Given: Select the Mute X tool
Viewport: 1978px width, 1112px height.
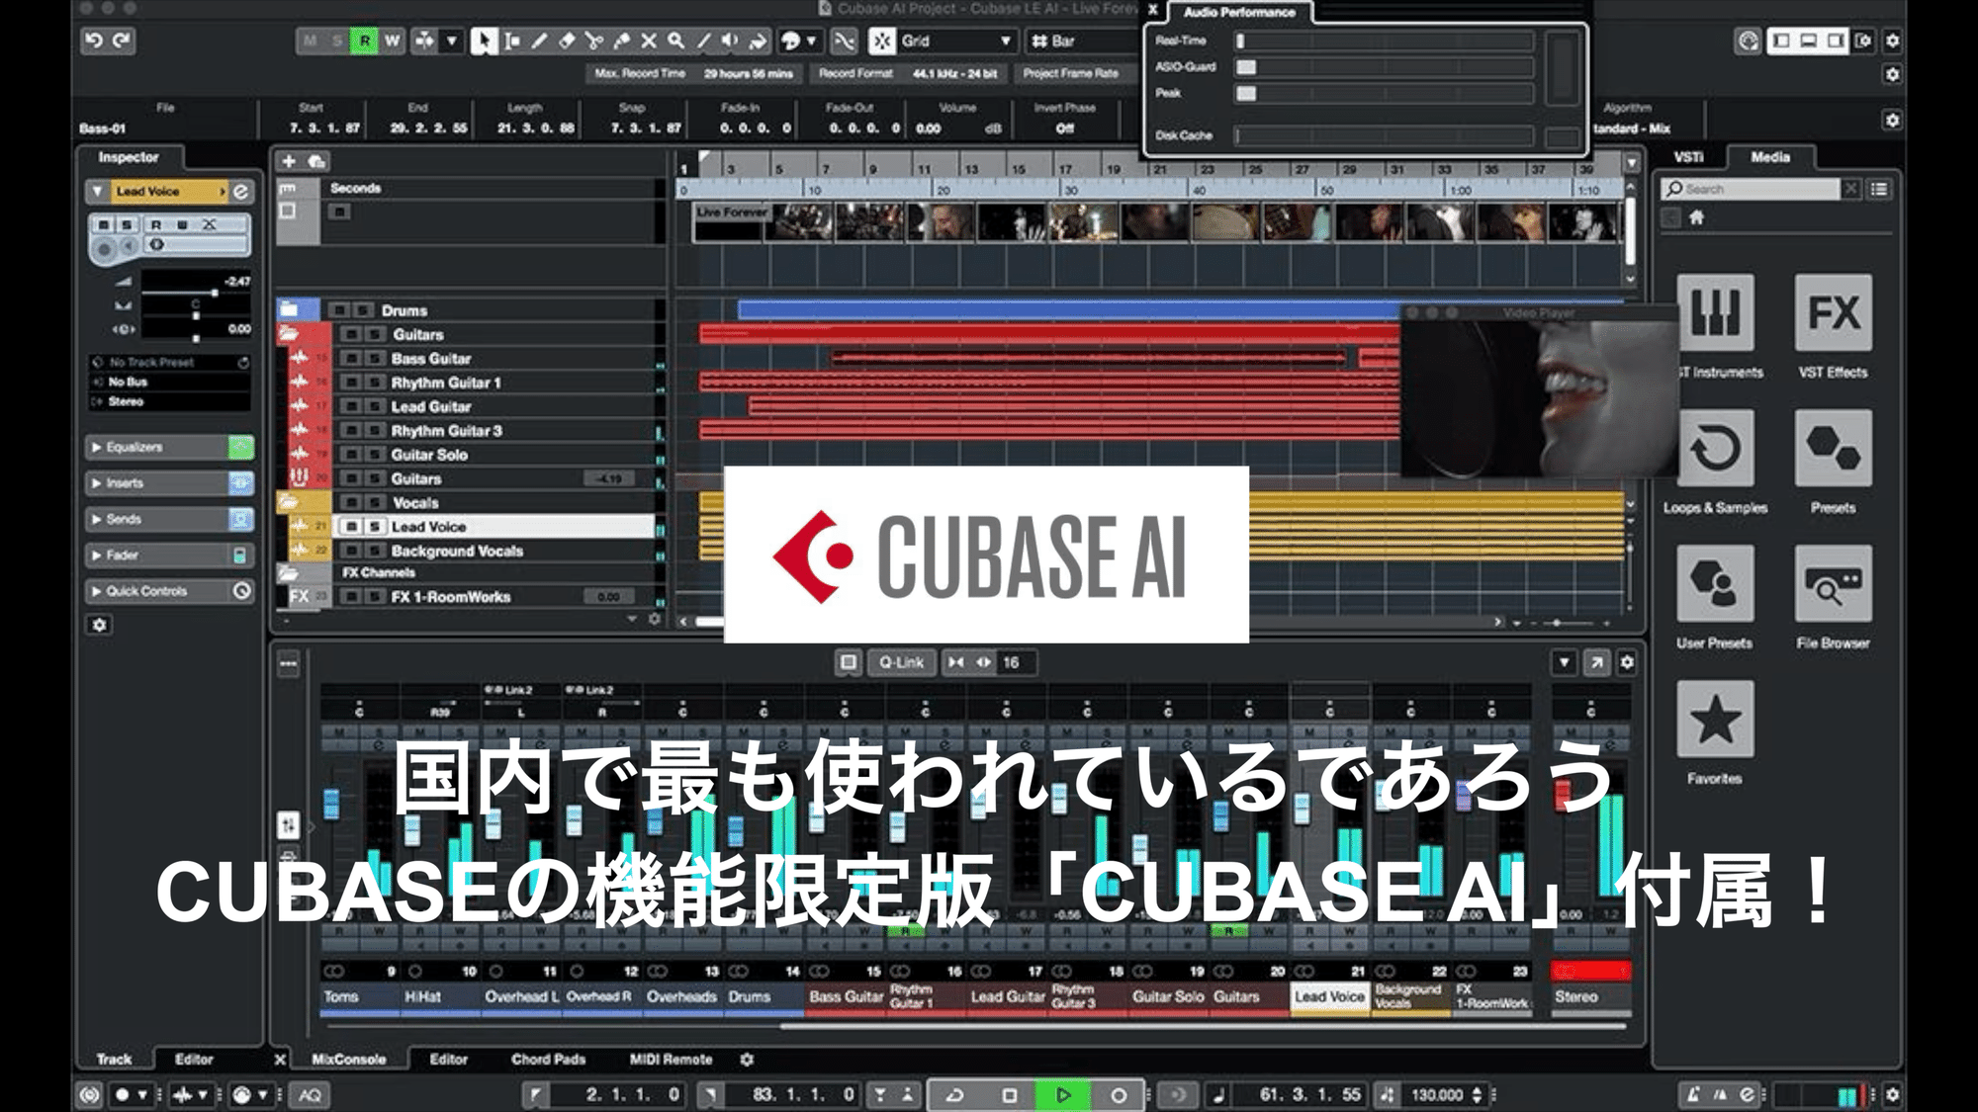Looking at the screenshot, I should 649,41.
